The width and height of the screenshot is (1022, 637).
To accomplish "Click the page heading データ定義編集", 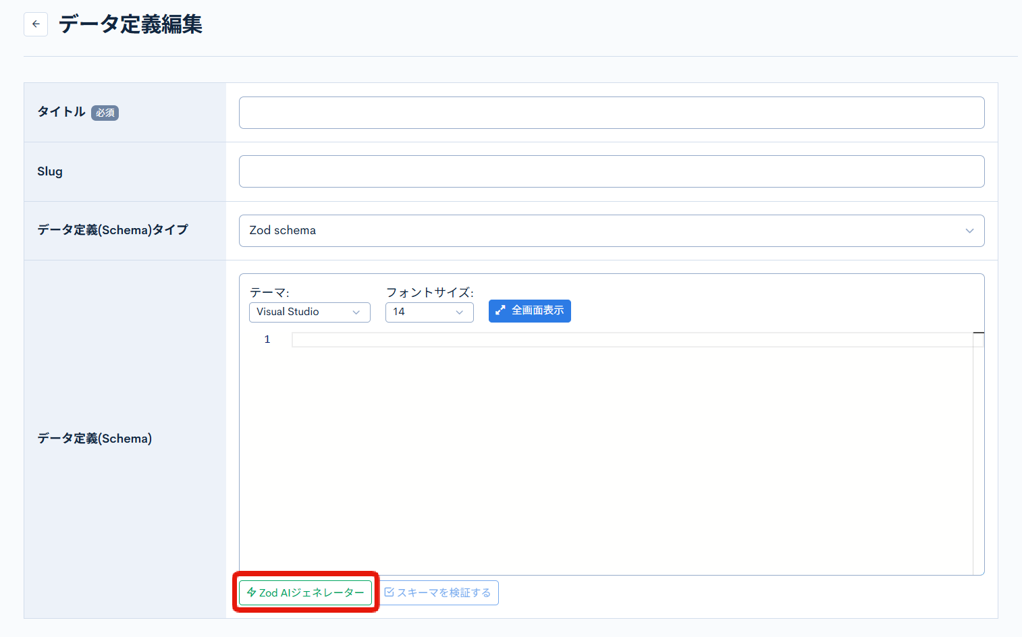I will [130, 24].
